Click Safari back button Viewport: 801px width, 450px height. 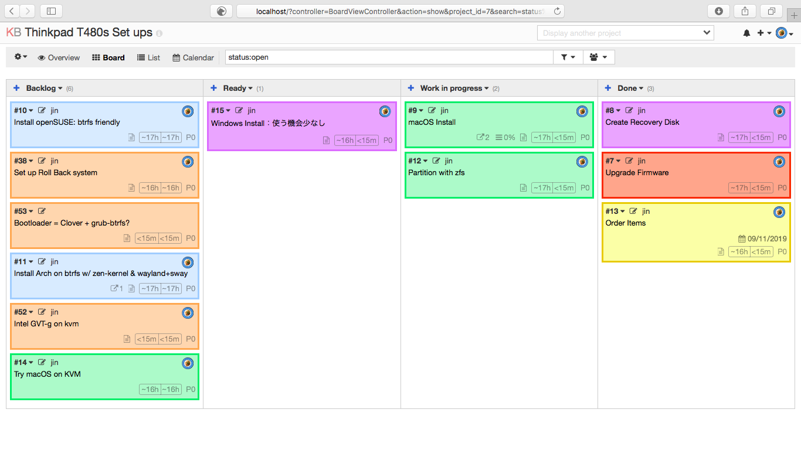click(12, 11)
